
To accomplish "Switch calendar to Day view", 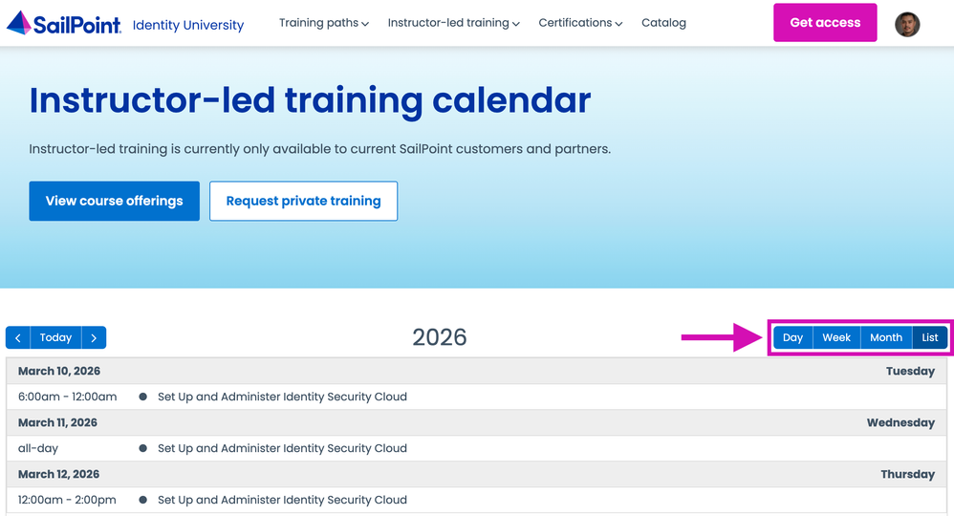I will click(x=792, y=337).
